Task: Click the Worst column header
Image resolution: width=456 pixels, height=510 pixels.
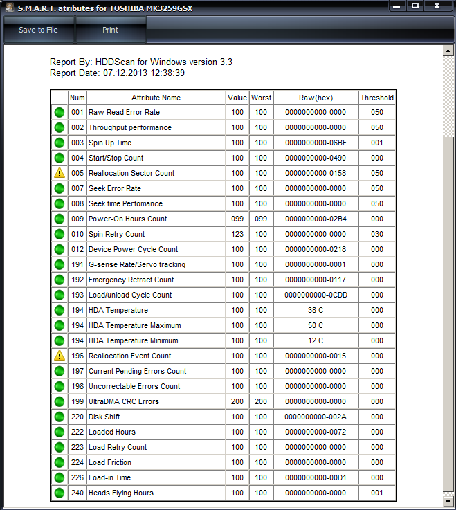Action: pos(261,98)
